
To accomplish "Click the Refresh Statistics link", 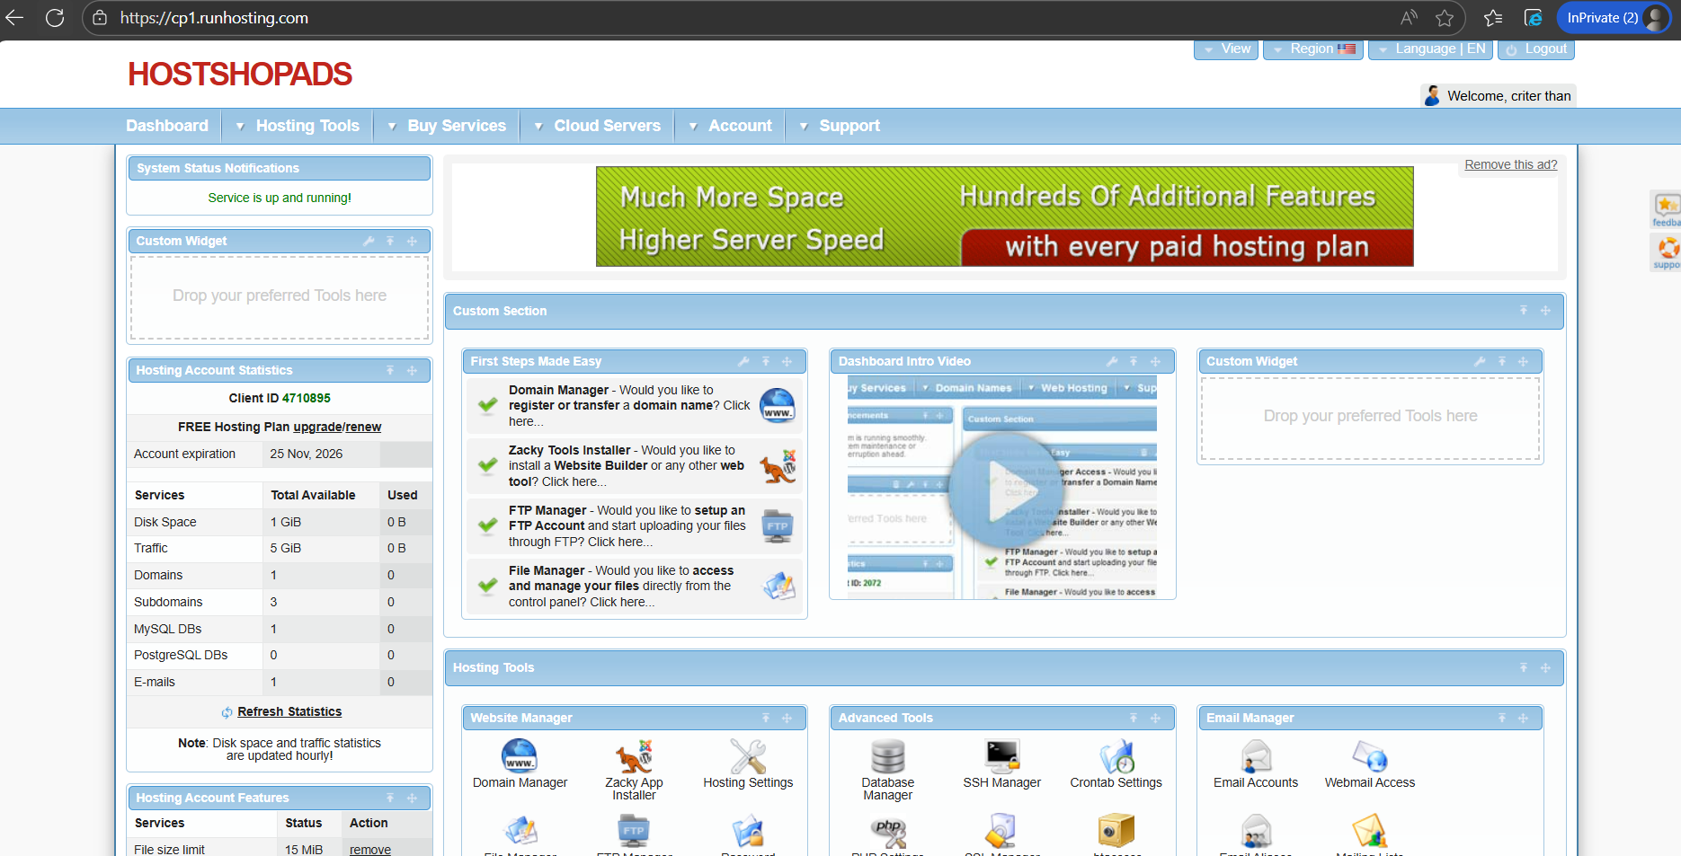I will point(289,711).
